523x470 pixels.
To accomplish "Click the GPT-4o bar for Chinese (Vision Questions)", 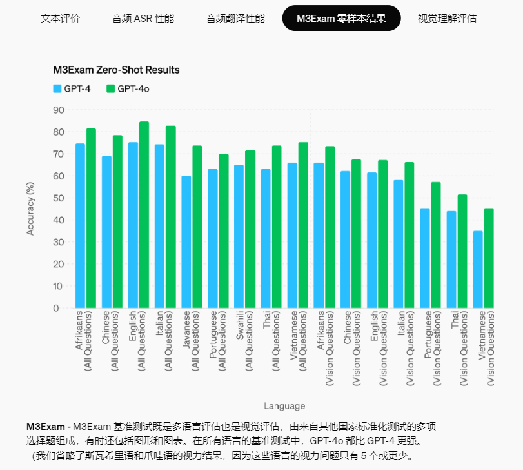I will 356,234.
